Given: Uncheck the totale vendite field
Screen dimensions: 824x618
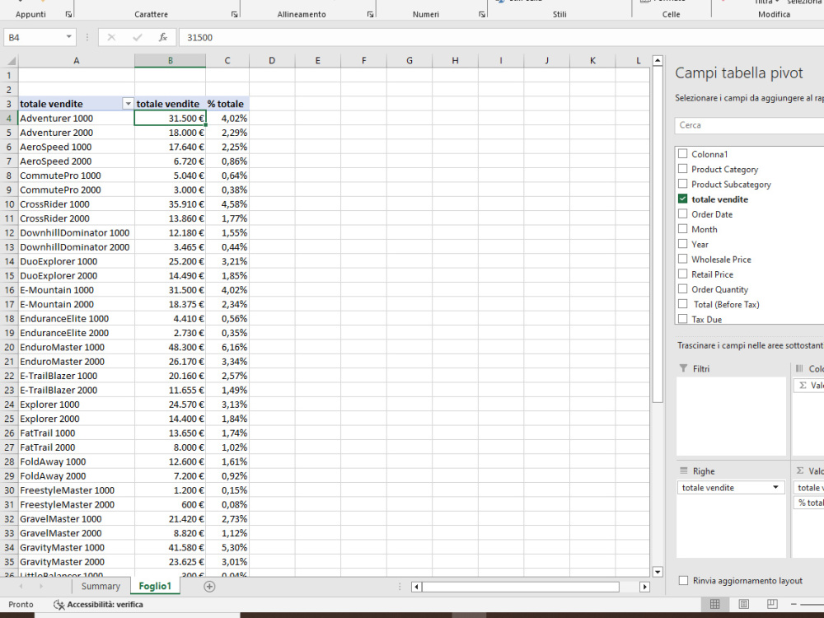Looking at the screenshot, I should (x=682, y=199).
